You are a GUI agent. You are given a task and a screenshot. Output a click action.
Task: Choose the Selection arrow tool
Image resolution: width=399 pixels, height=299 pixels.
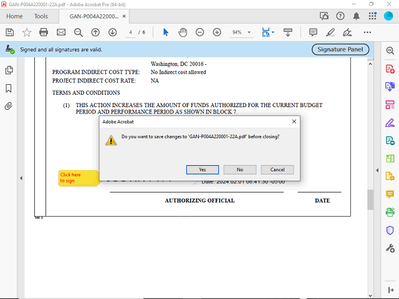[166, 32]
